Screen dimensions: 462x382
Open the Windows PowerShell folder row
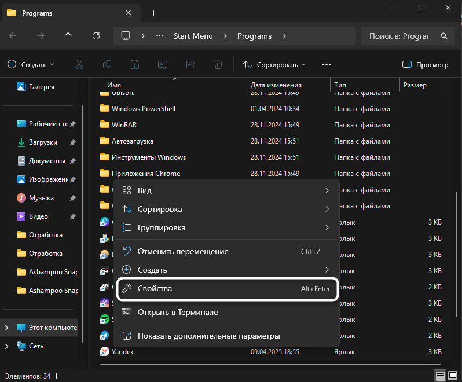(144, 109)
